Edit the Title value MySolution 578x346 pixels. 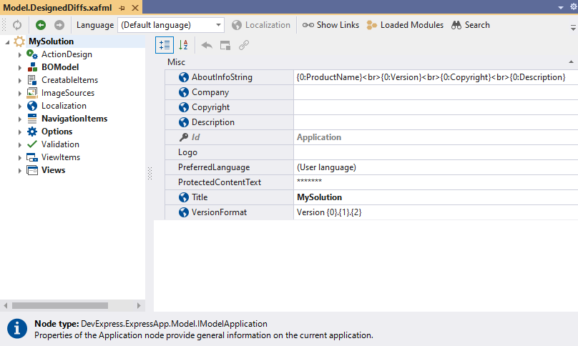436,197
